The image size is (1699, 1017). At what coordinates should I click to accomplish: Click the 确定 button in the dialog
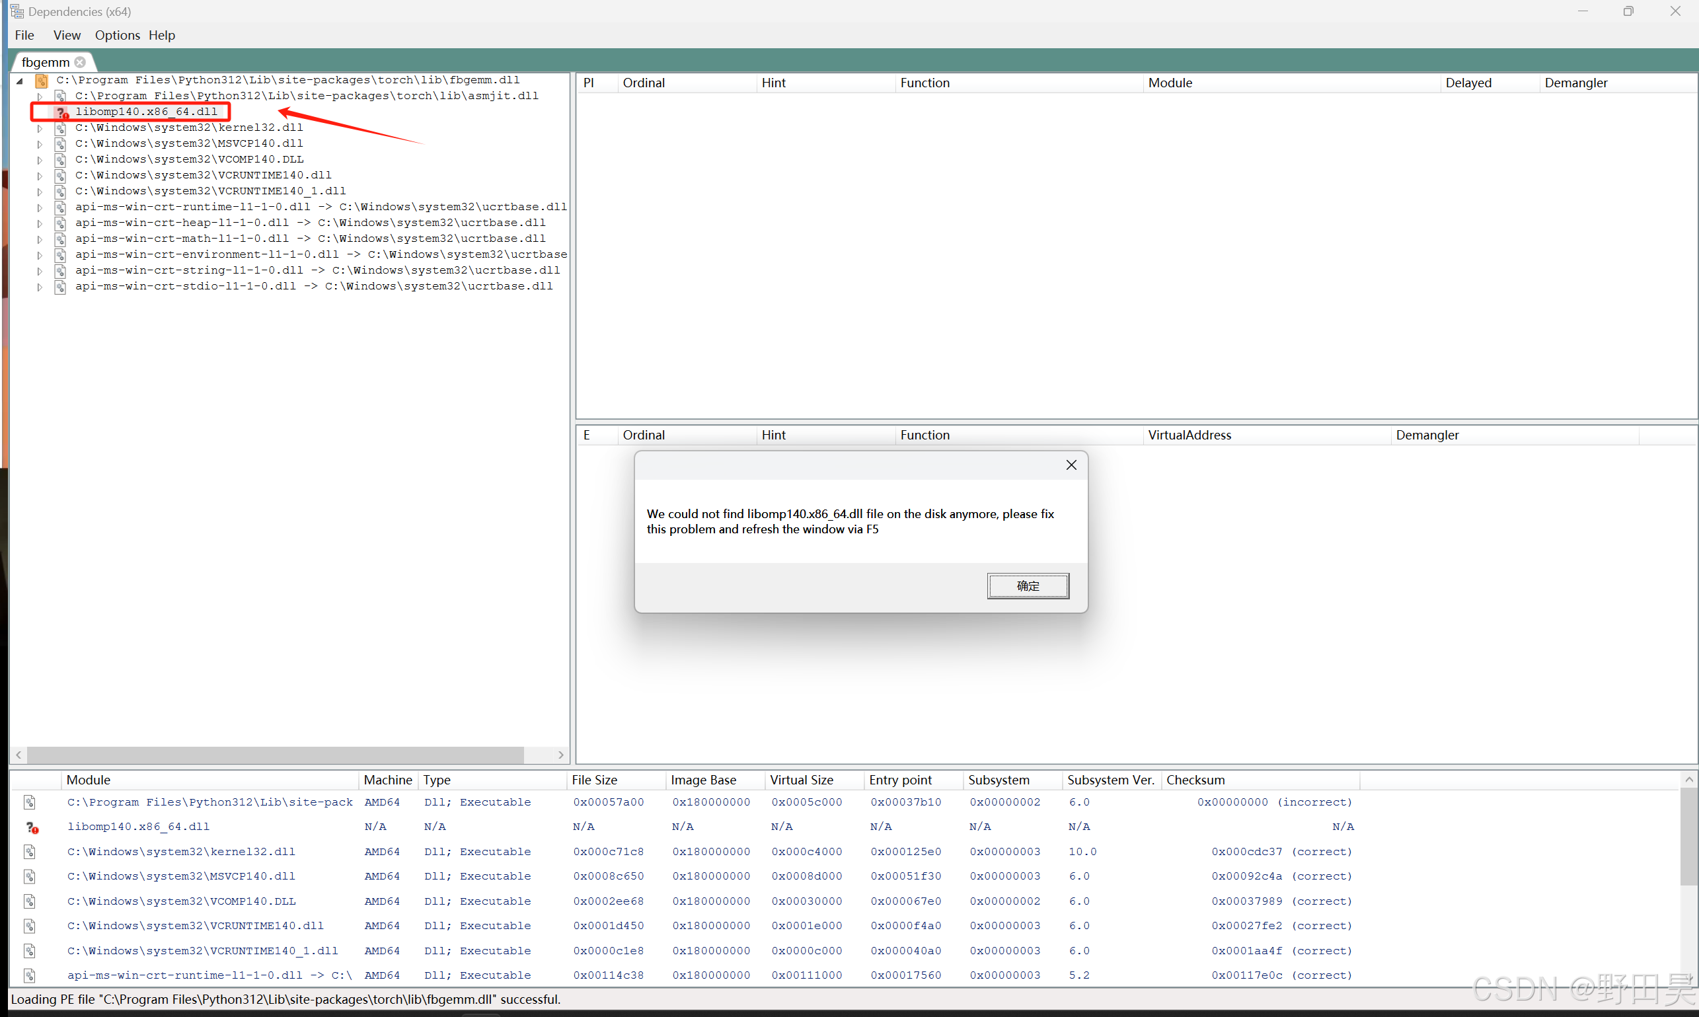[1028, 586]
